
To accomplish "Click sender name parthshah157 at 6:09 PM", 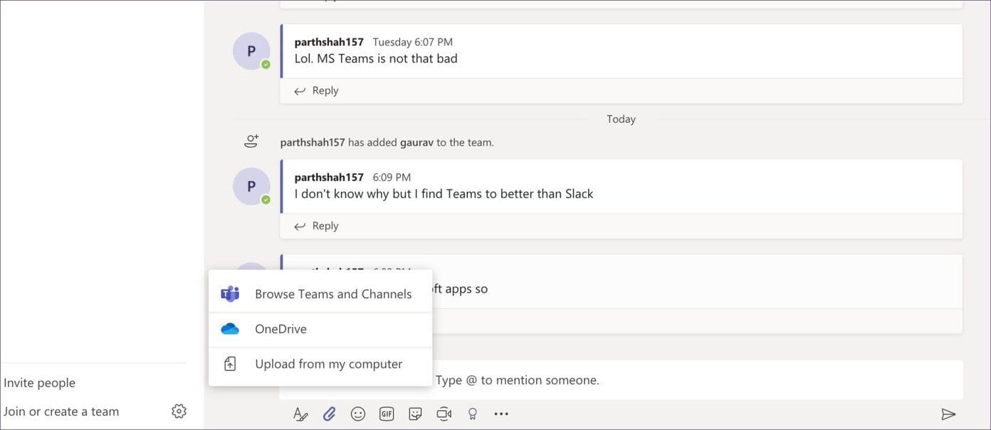I will pos(329,177).
